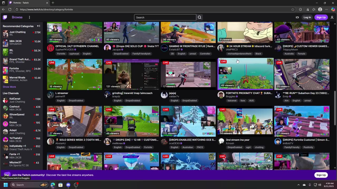337x189 pixels.
Task: Show hidden system tray icons
Action: pyautogui.click(x=298, y=185)
